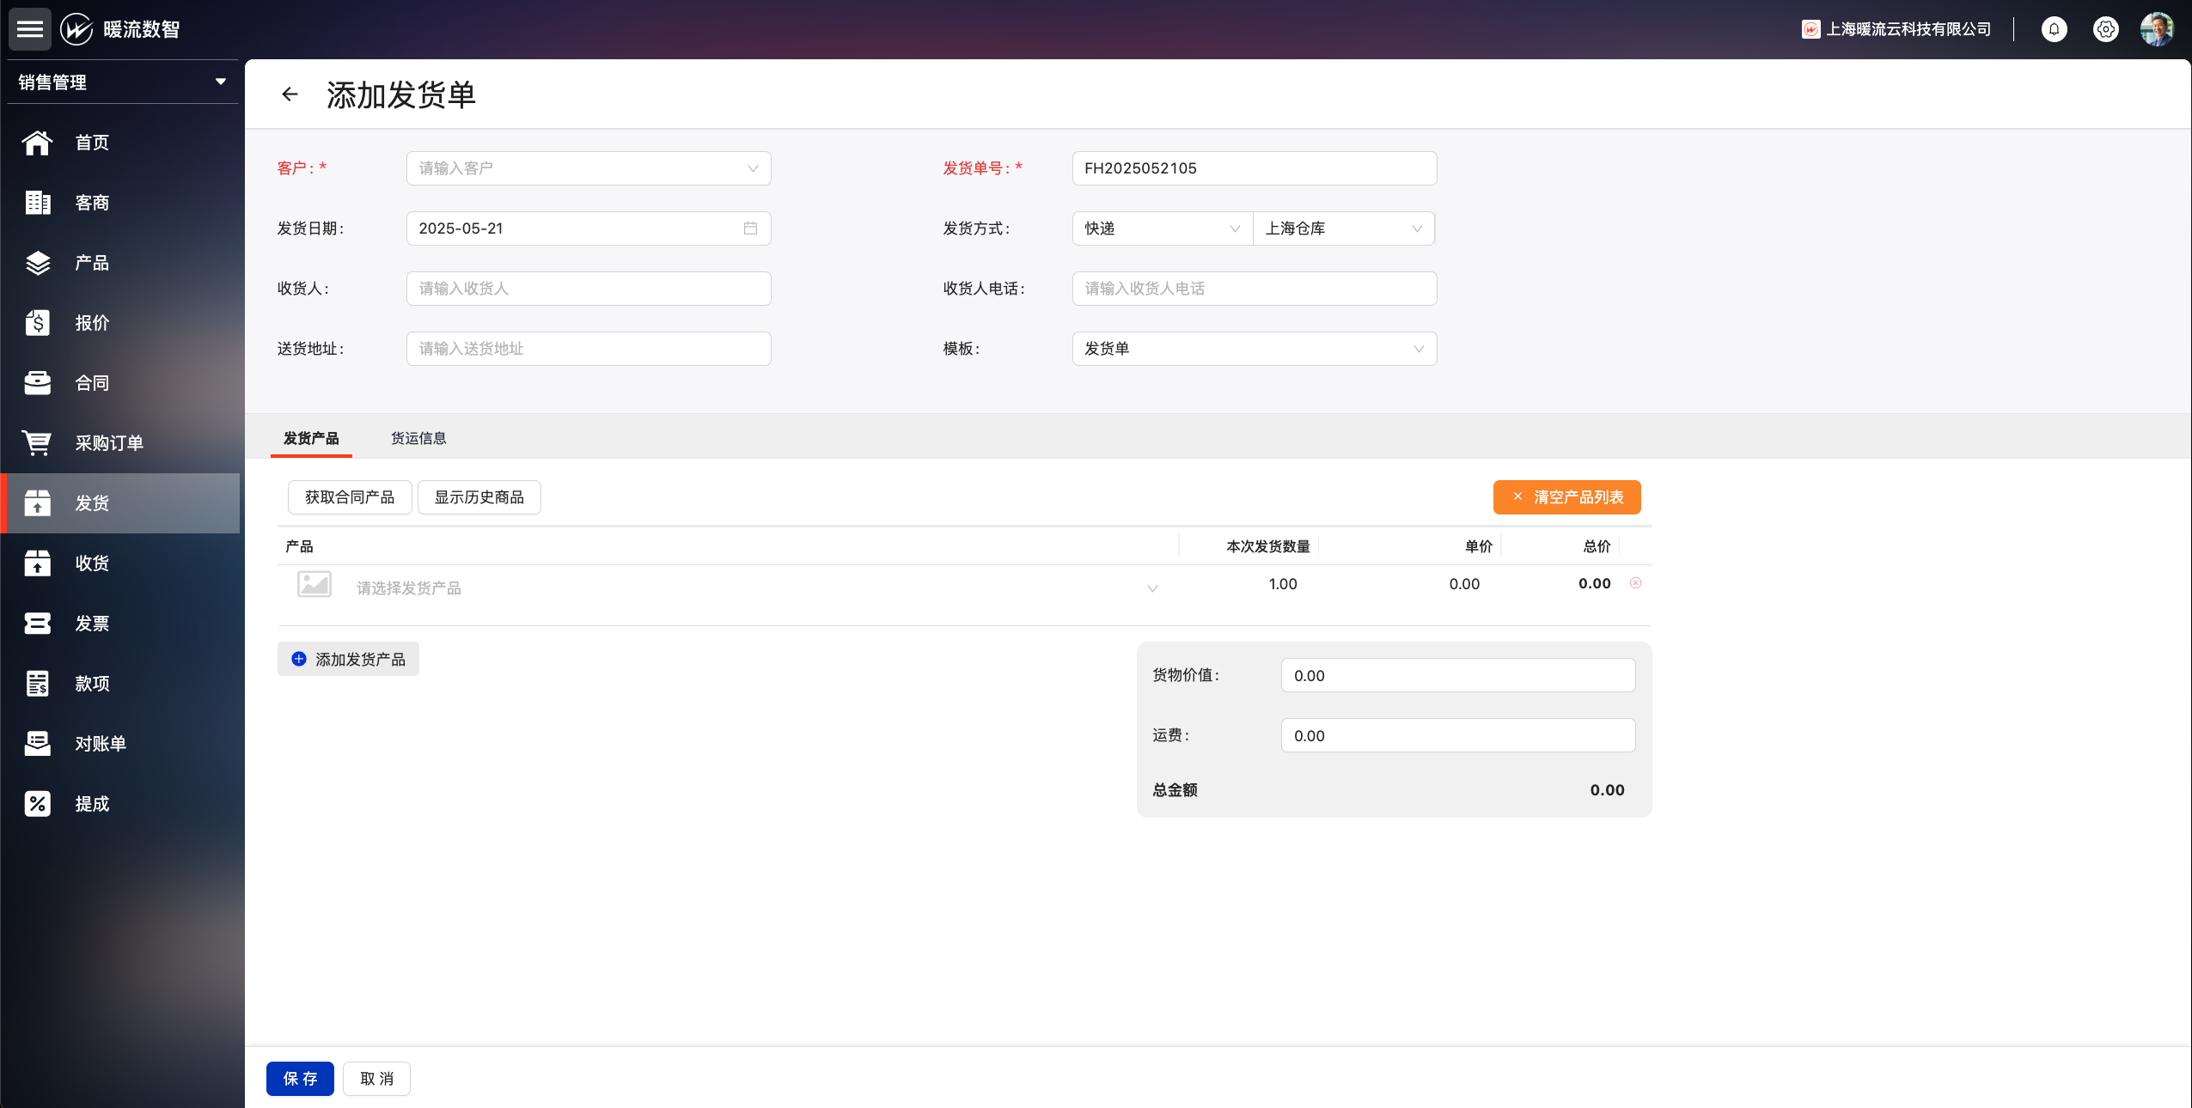Screen dimensions: 2192x1108
Task: Click the back arrow beside 添加发货单
Action: click(290, 94)
